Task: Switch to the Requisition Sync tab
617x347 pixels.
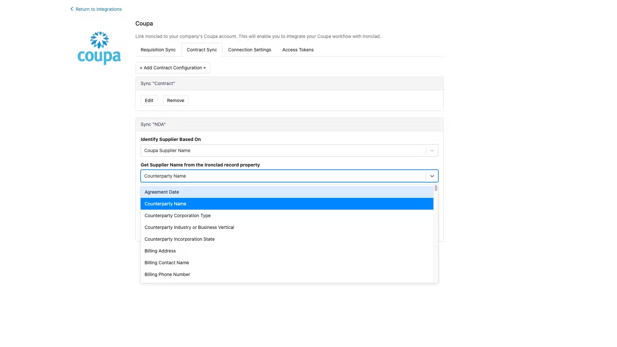Action: [x=158, y=50]
